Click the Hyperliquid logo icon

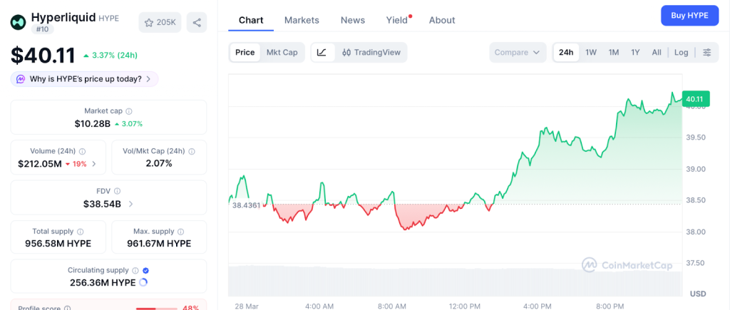coord(18,22)
